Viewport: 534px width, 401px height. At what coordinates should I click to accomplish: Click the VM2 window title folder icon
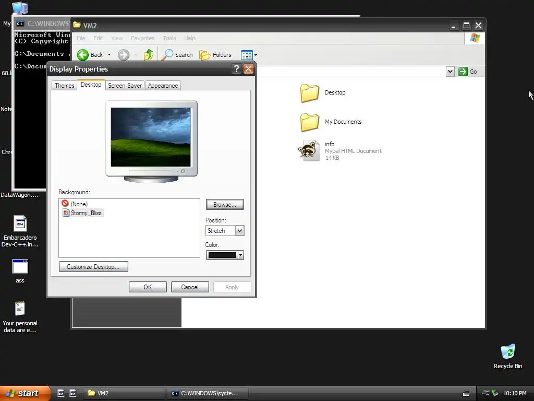coord(77,25)
